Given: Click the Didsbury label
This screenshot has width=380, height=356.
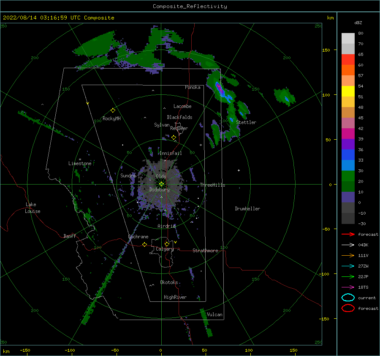Looking at the screenshot, I should coord(159,190).
